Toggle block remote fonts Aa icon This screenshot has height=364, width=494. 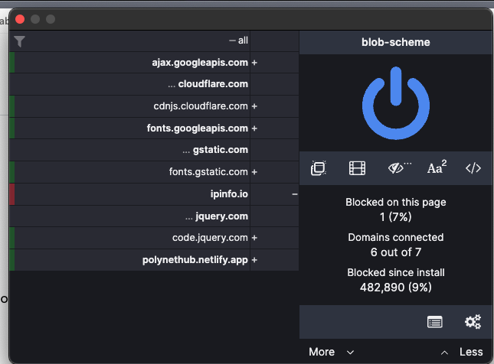437,167
